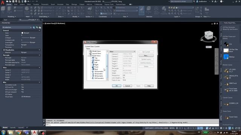The image size is (241, 135).
Task: Click the AutoCAD icon in the taskbar
Action: click(34, 132)
